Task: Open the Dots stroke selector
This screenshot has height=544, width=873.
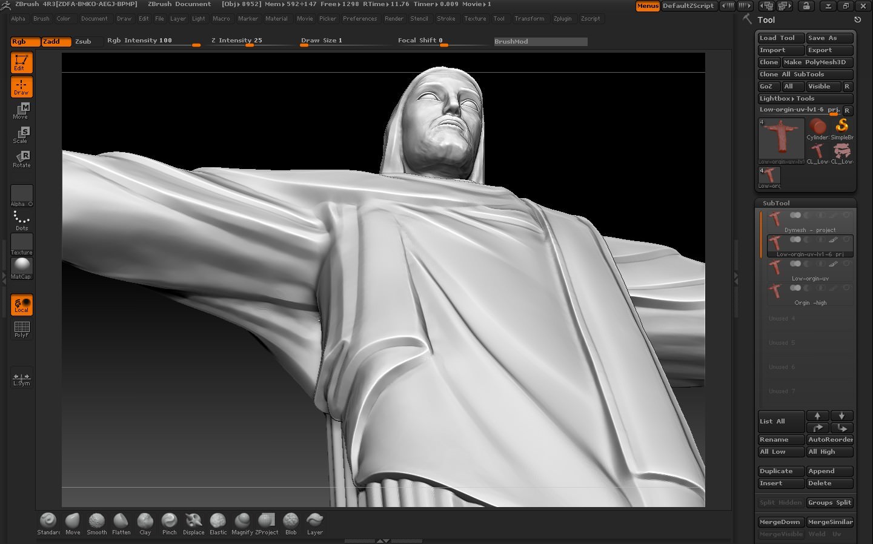Action: point(22,221)
